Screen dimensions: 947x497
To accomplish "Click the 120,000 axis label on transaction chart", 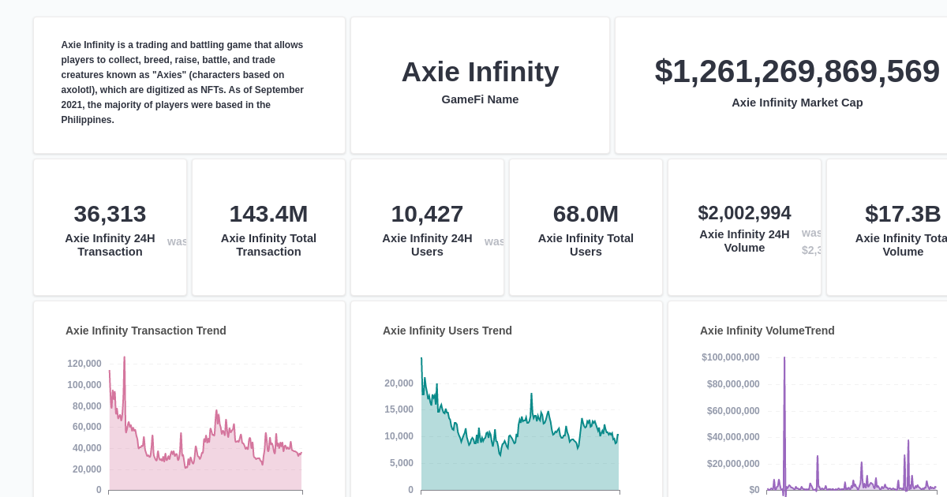I will point(84,364).
